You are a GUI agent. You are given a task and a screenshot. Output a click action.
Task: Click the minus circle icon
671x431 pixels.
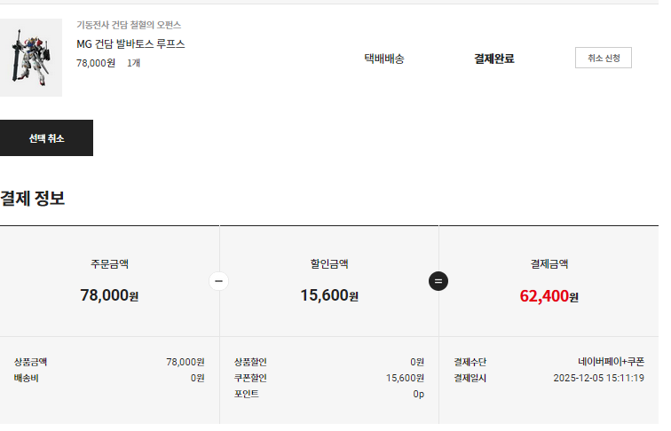[219, 281]
